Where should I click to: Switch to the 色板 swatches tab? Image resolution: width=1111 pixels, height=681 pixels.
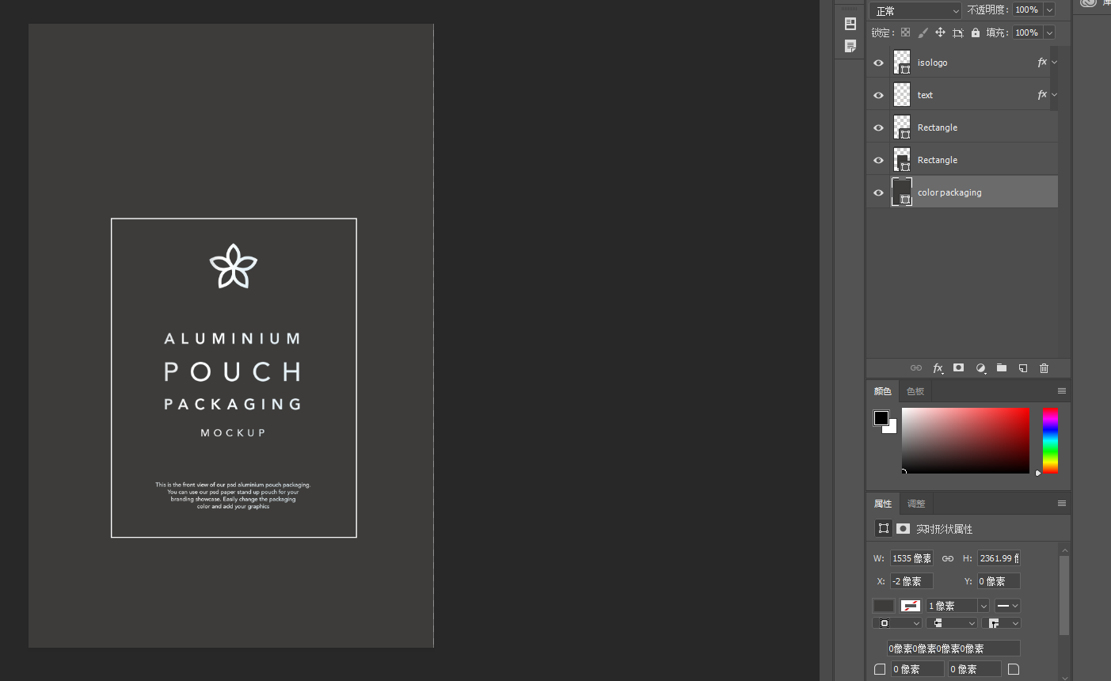click(x=915, y=391)
